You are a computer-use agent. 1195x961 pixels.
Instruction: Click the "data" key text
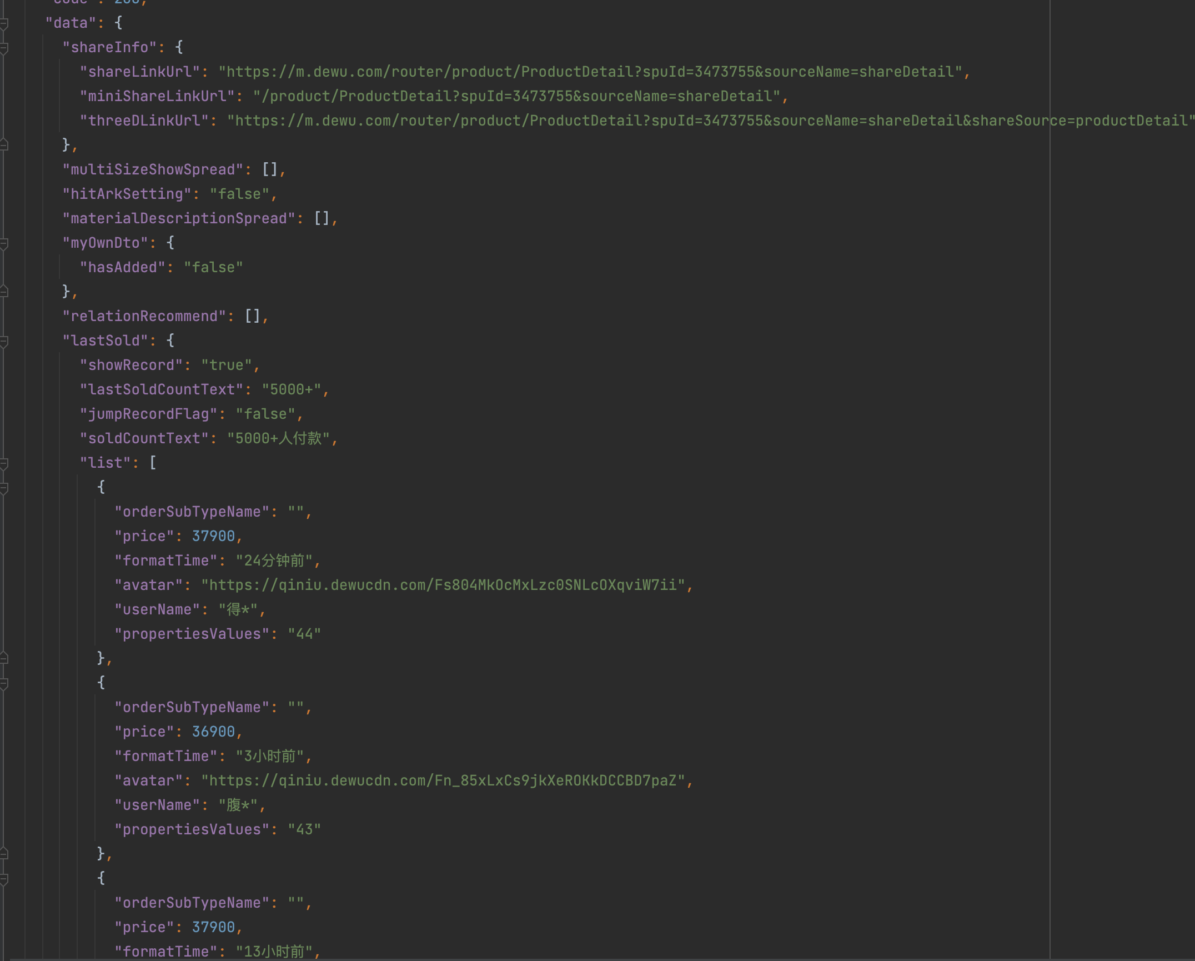(71, 23)
